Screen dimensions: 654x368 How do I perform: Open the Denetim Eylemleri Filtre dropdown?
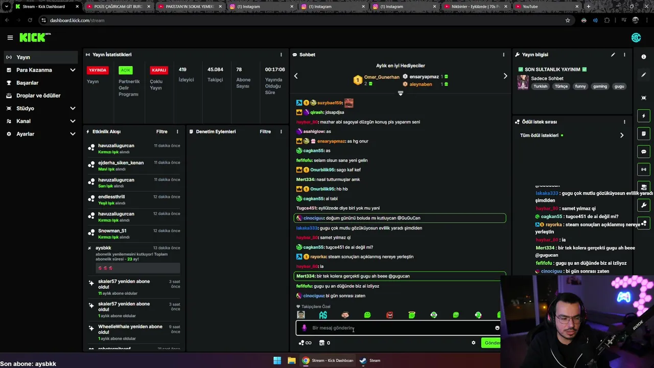[x=265, y=132]
